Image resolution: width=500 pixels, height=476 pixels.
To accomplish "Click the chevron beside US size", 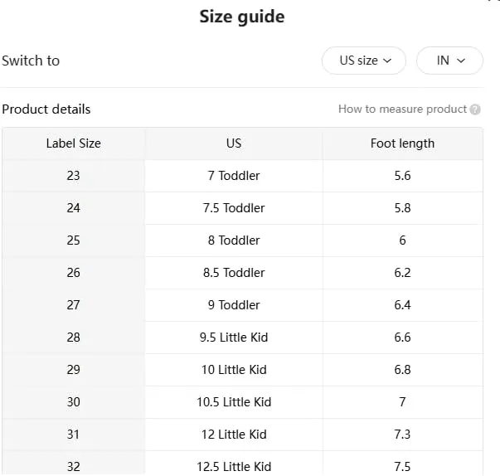I will tap(387, 61).
